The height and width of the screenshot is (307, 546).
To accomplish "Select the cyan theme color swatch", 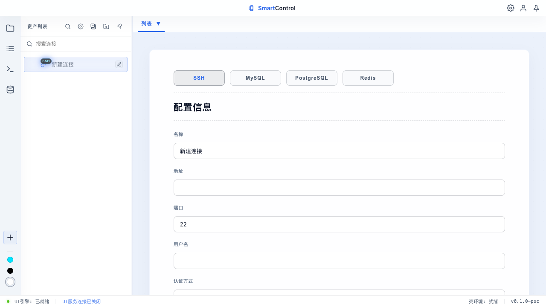I will pyautogui.click(x=10, y=260).
